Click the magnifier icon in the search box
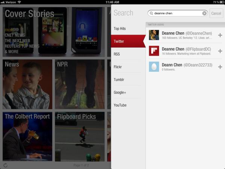 click(x=151, y=13)
